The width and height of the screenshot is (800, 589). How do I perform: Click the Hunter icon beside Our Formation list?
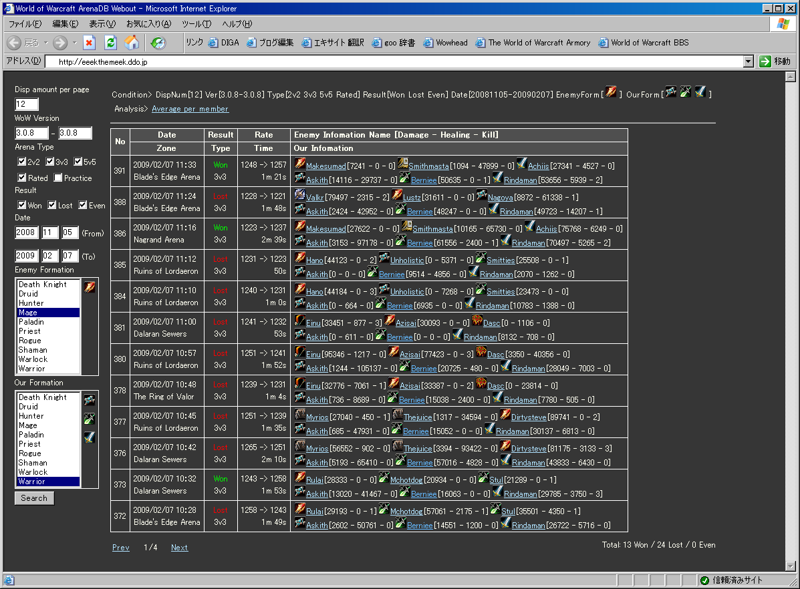[x=90, y=419]
